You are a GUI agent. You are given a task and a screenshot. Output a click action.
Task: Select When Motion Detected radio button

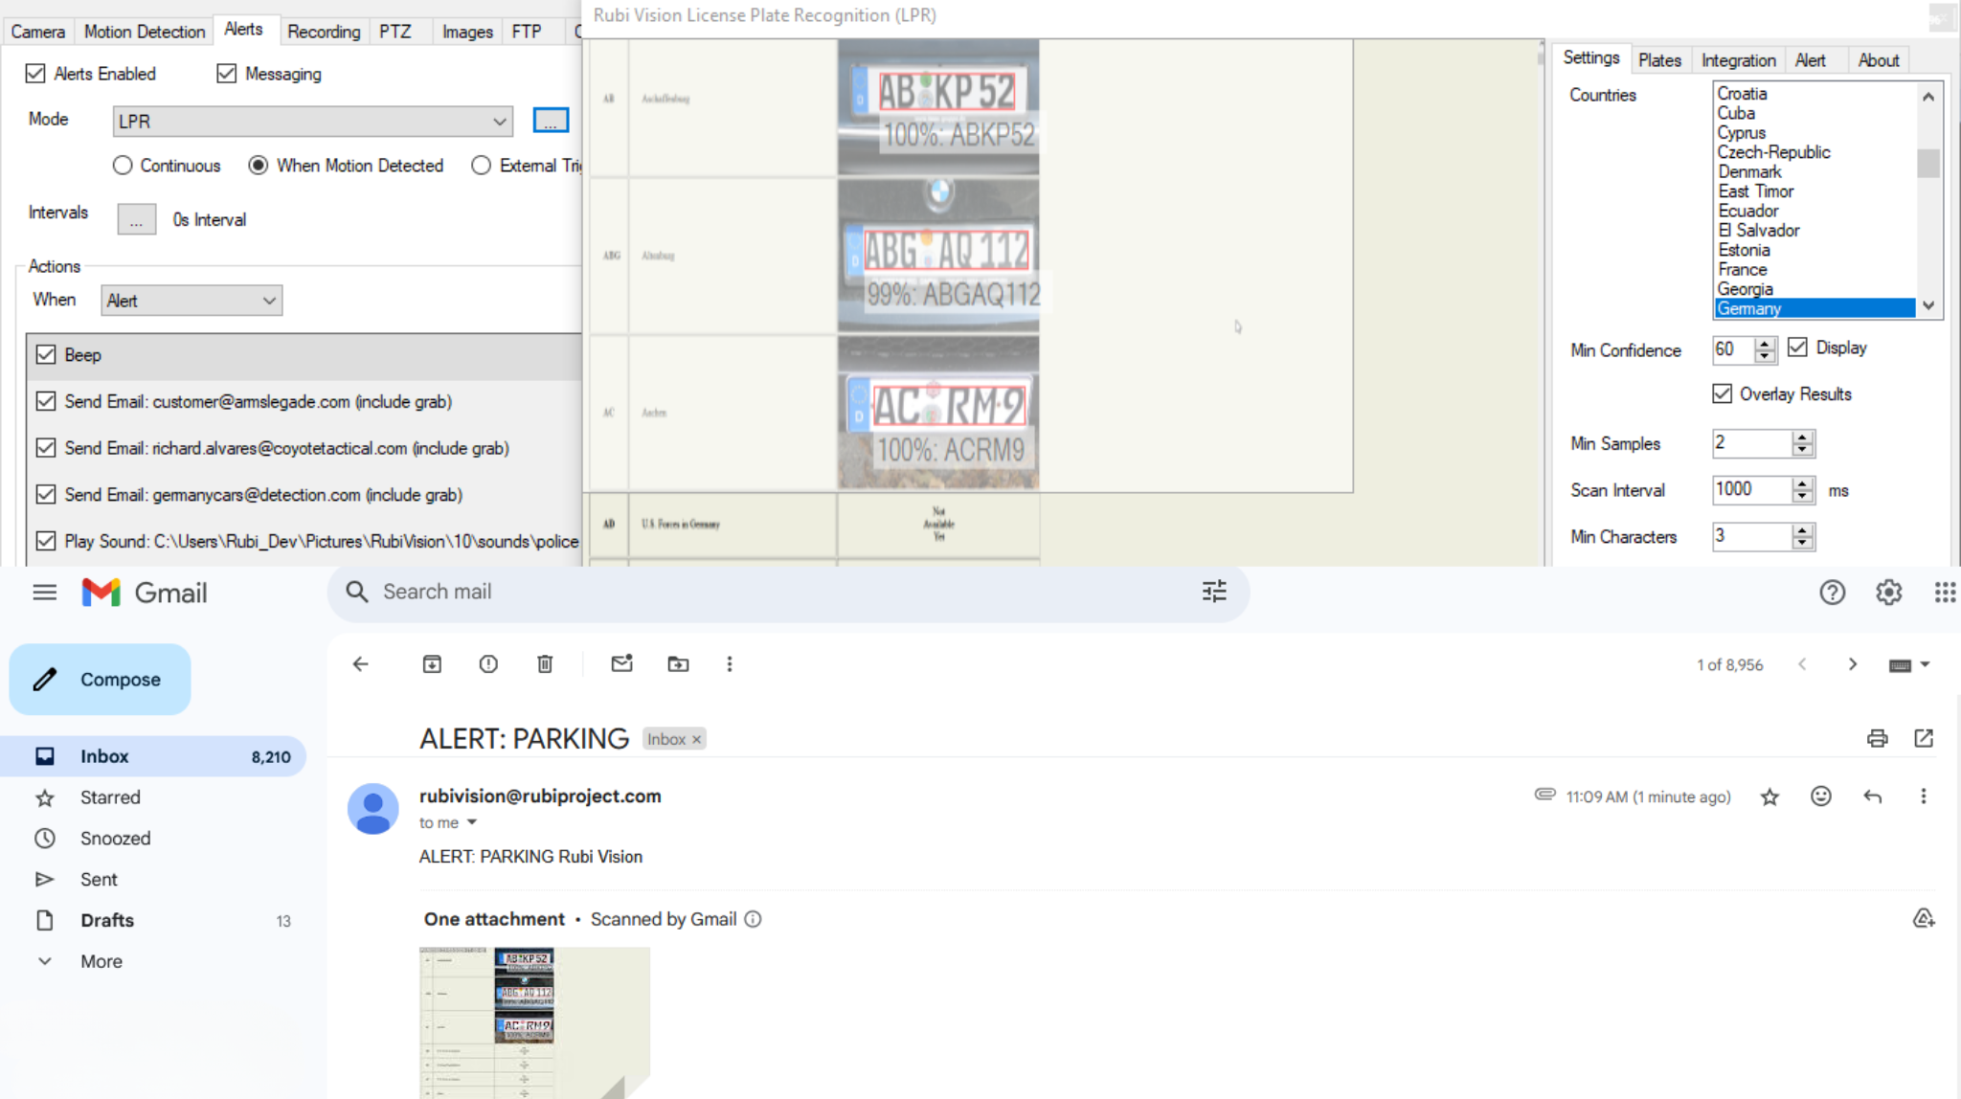tap(258, 166)
